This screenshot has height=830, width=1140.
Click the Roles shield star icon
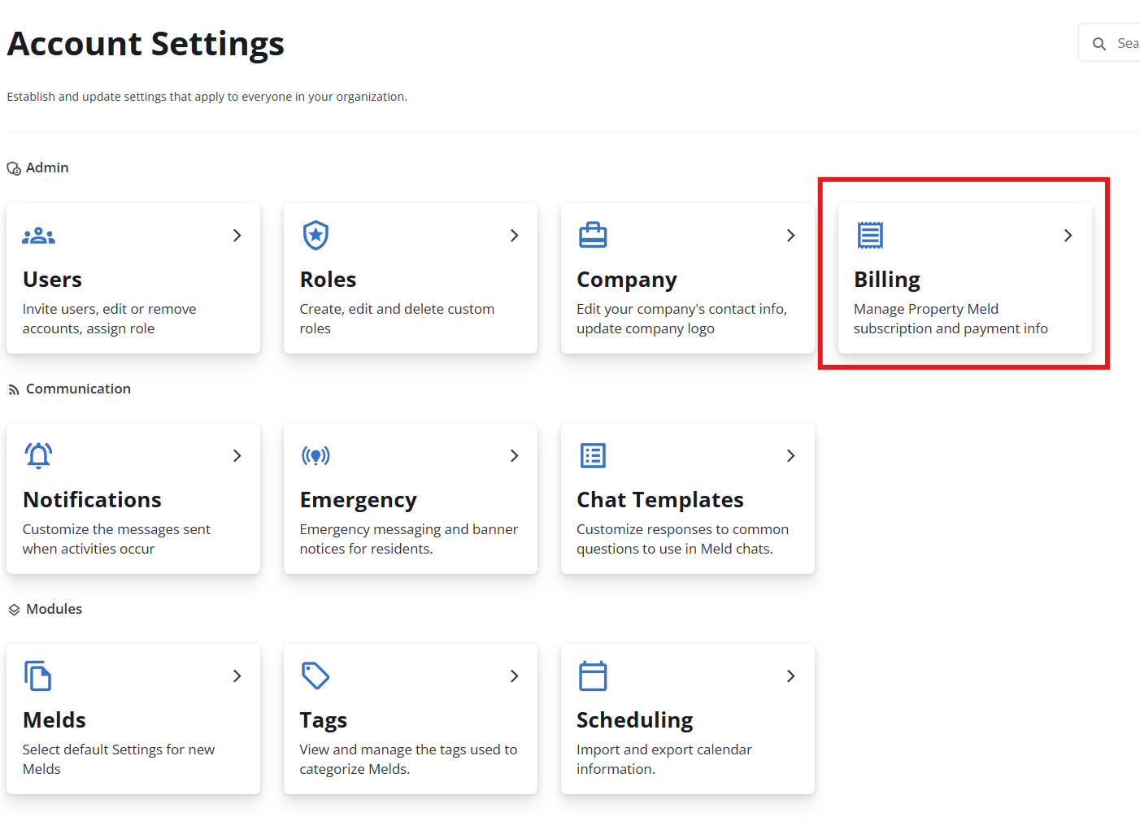[x=315, y=235]
